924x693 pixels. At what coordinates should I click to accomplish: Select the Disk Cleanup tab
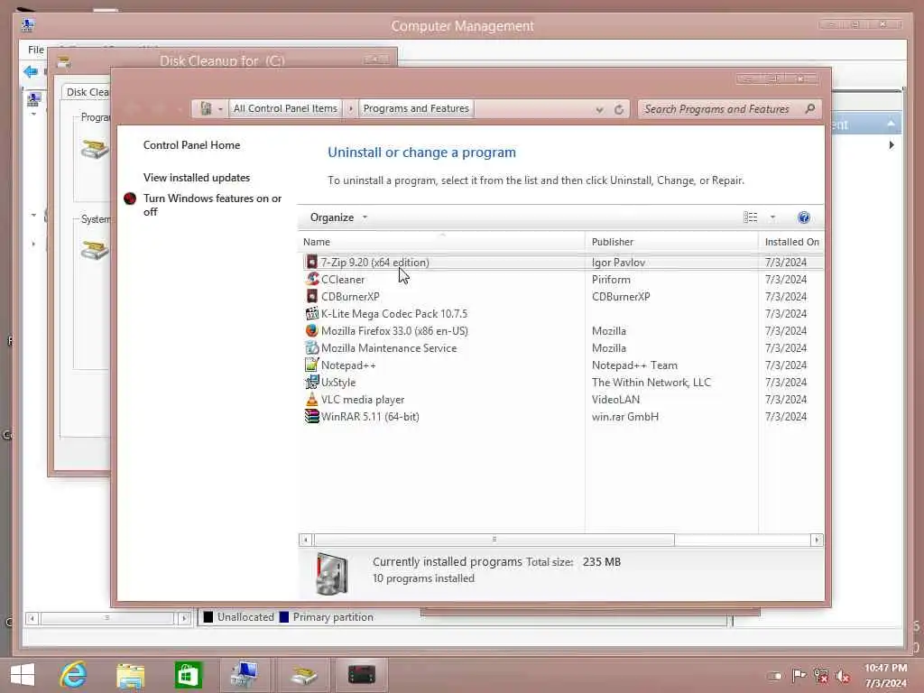pos(88,92)
